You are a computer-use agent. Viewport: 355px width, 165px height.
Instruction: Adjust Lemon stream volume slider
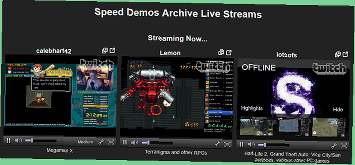click(157, 143)
